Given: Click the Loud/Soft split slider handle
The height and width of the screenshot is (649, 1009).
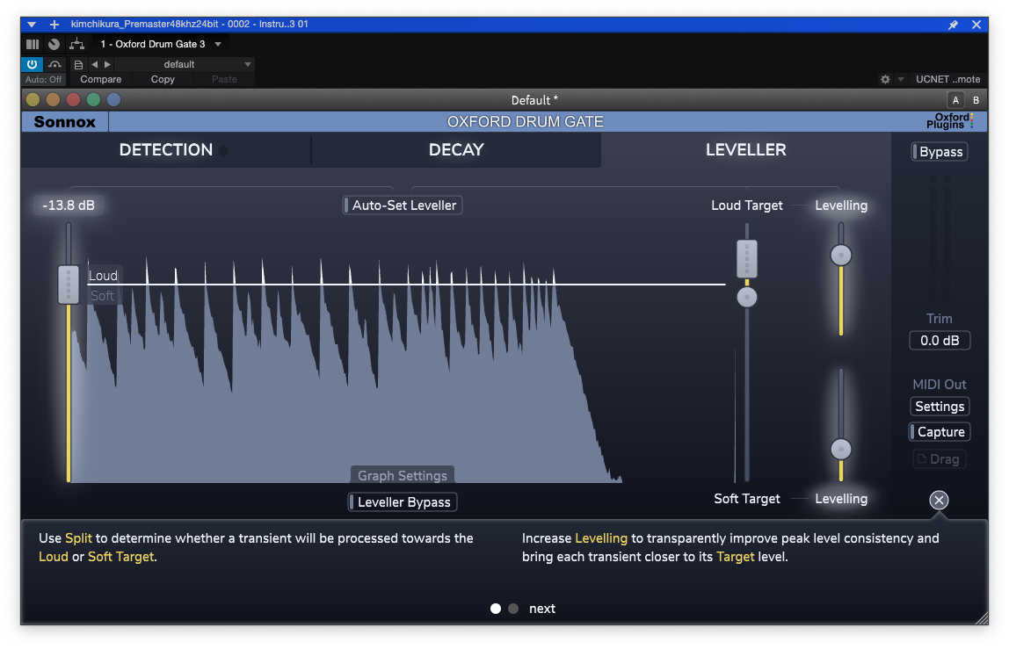Looking at the screenshot, I should pos(69,285).
